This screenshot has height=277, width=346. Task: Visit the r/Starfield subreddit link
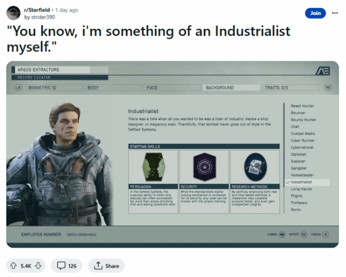click(37, 10)
